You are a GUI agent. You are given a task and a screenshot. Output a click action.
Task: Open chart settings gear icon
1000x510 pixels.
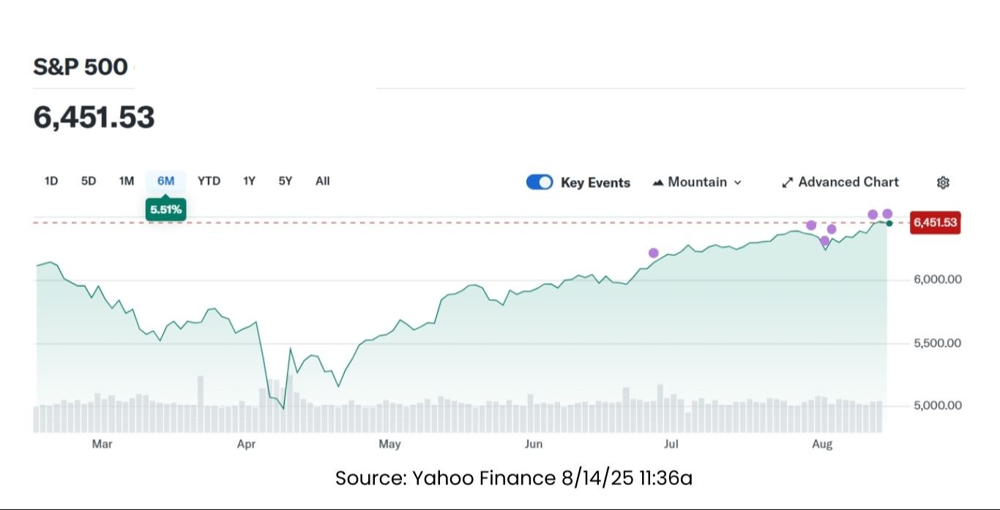point(943,183)
